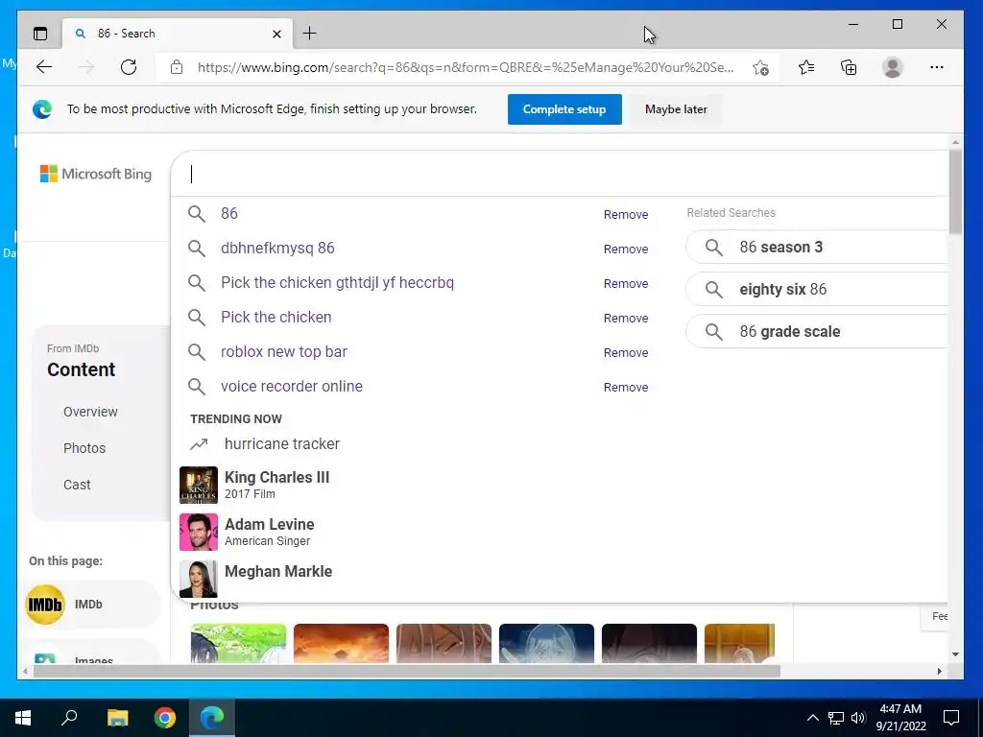Screen dimensions: 983x737
Task: Open trending 'hurricane tracker' suggestion
Action: pyautogui.click(x=281, y=443)
